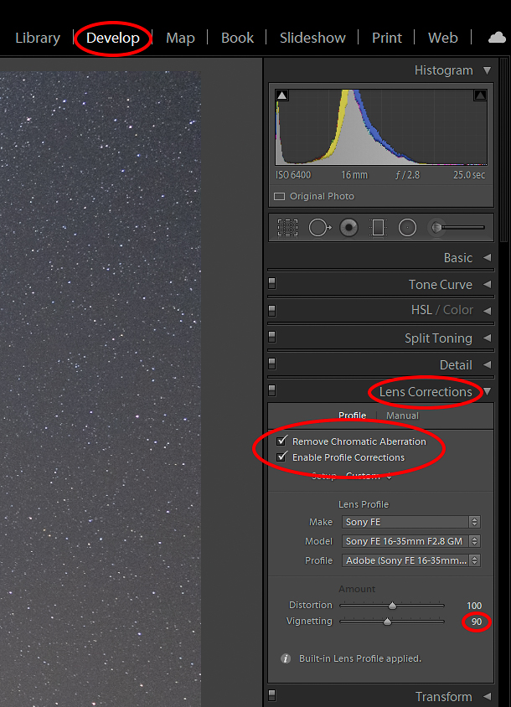This screenshot has height=707, width=511.
Task: Click the histogram graph
Action: 381,127
